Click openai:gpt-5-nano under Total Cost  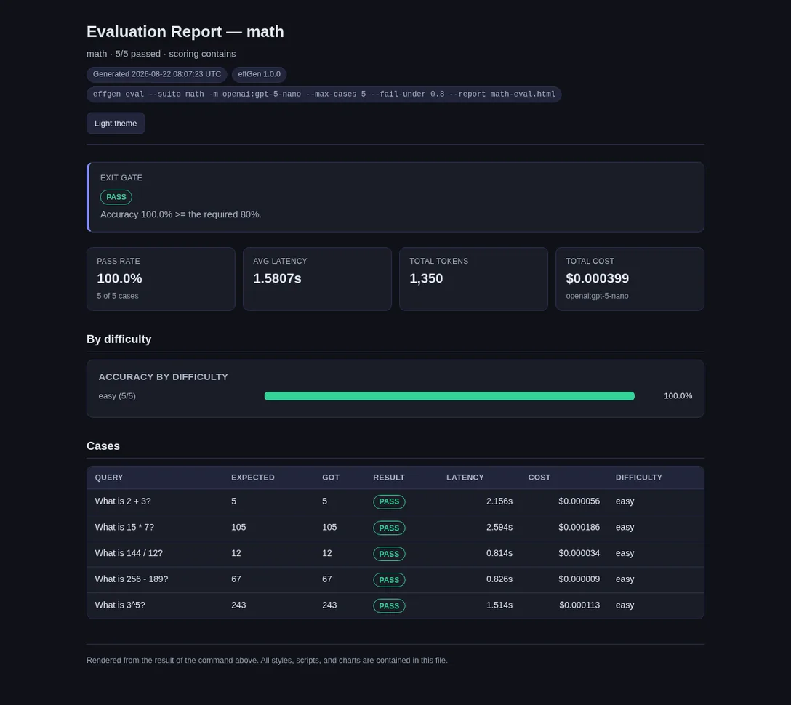pyautogui.click(x=598, y=296)
